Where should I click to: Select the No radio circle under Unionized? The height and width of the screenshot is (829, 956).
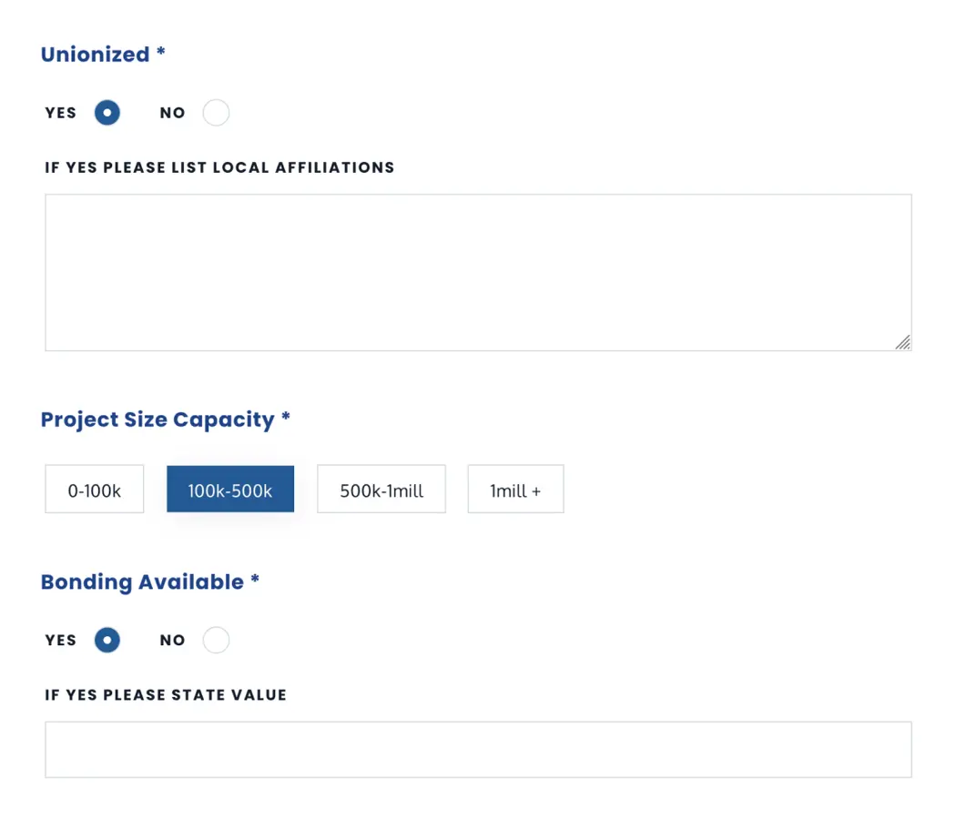[x=216, y=113]
